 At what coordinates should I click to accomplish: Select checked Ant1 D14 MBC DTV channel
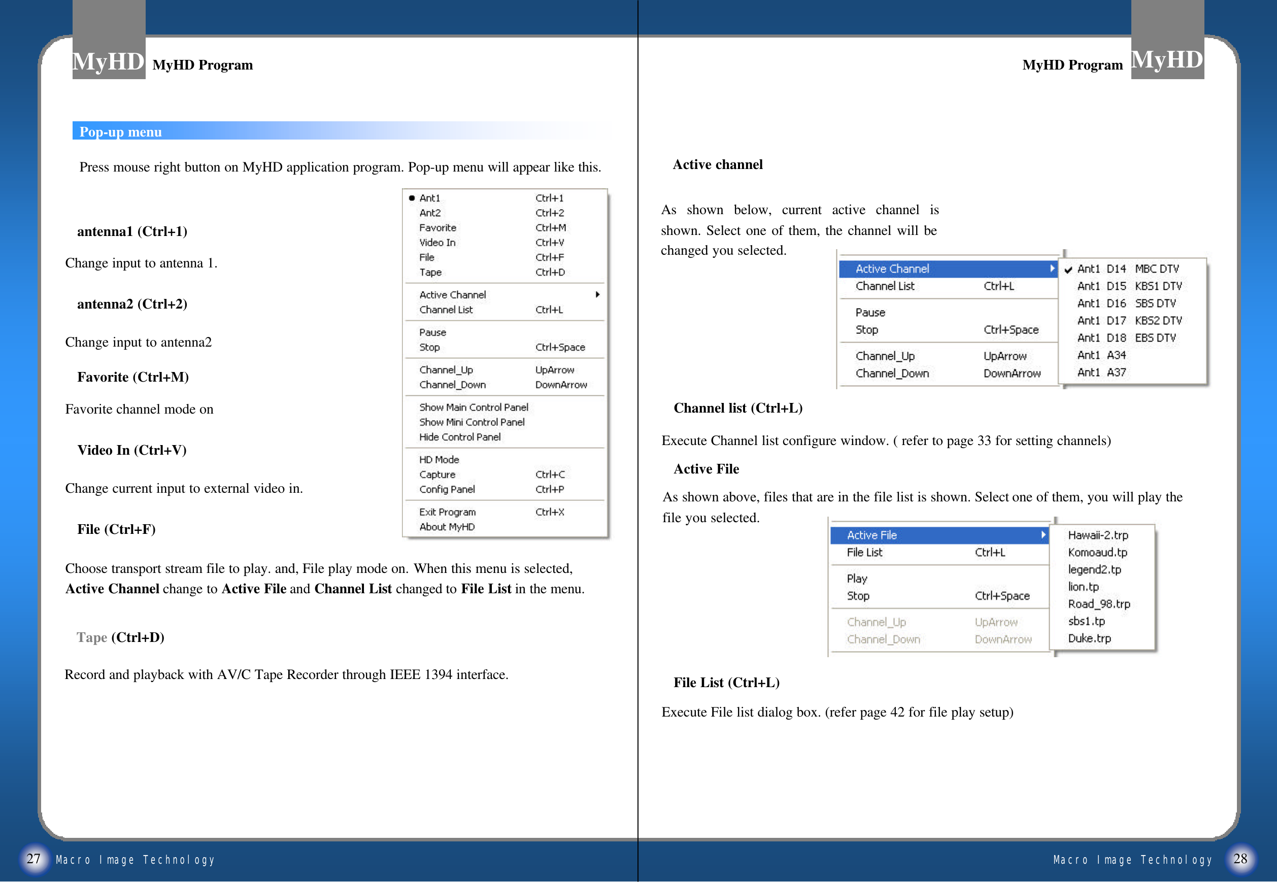1127,268
